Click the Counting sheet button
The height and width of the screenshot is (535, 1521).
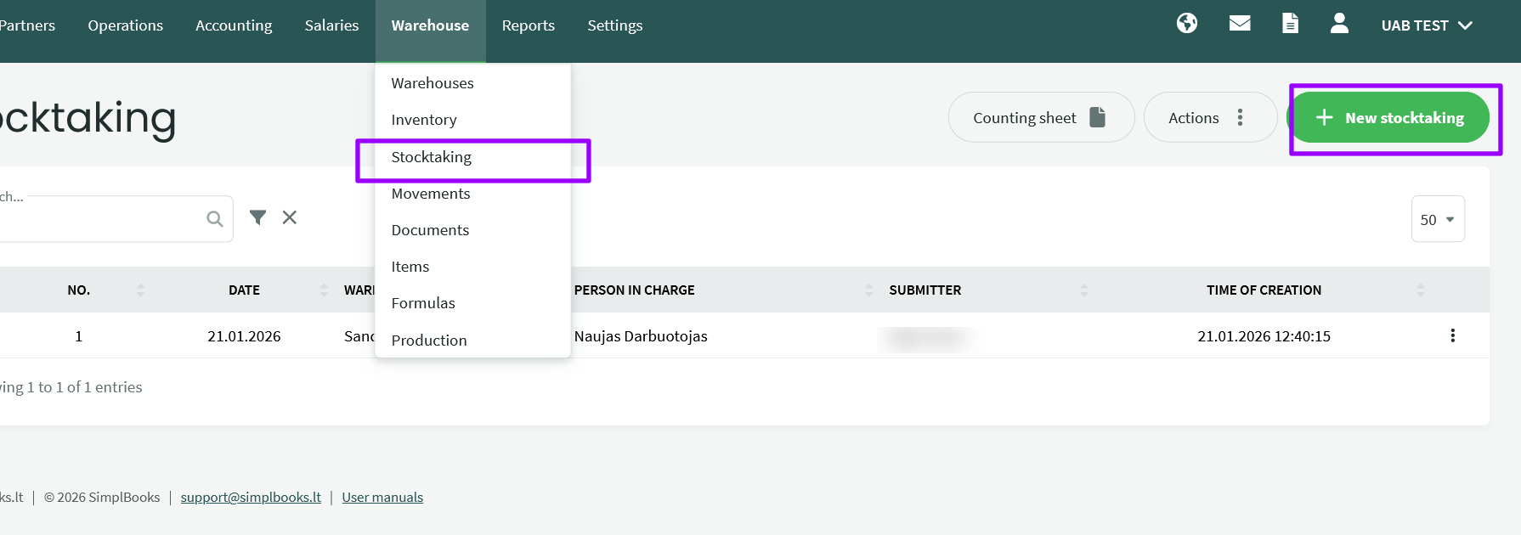pyautogui.click(x=1041, y=117)
